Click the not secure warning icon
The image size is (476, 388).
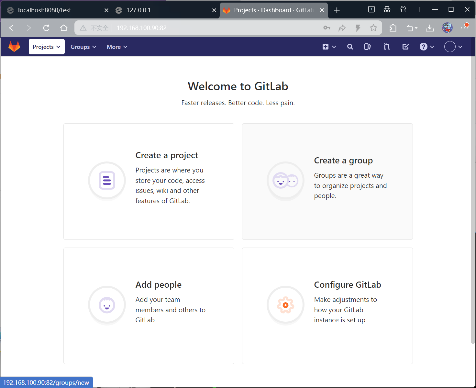pos(83,28)
